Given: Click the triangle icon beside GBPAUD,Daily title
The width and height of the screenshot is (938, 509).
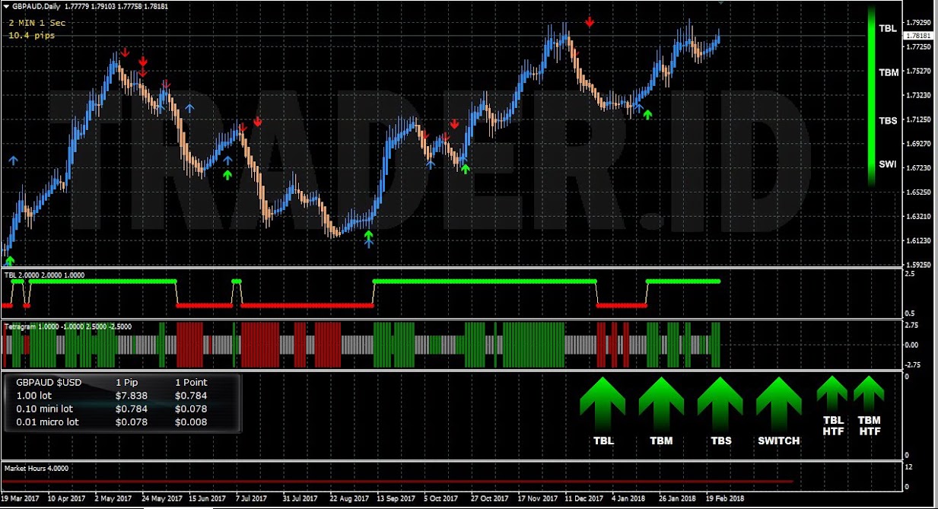Looking at the screenshot, I should point(5,6).
